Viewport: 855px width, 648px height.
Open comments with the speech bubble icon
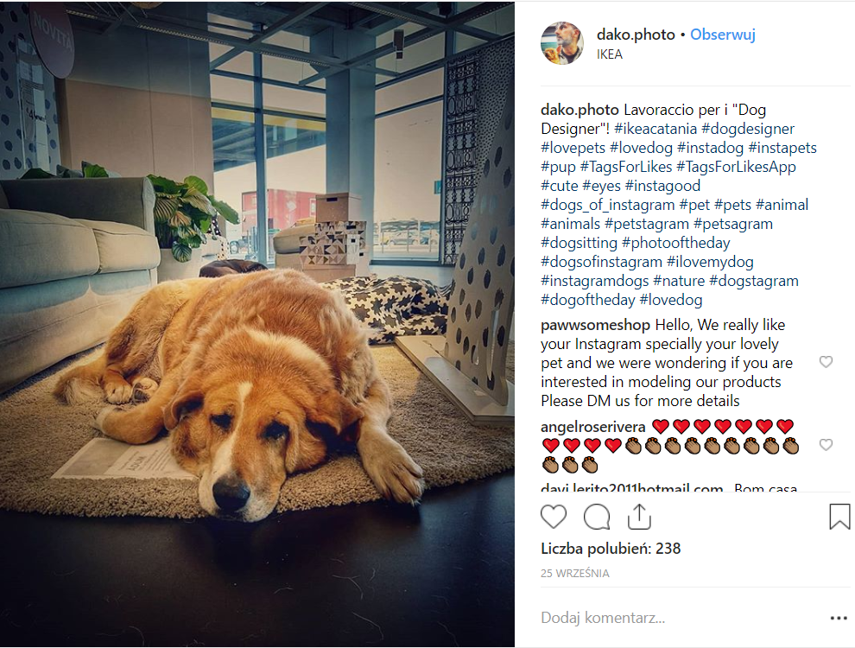click(597, 517)
